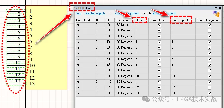The image size is (224, 108).
Task: Disable Show Name for the pin 8 row
Action: click(159, 65)
